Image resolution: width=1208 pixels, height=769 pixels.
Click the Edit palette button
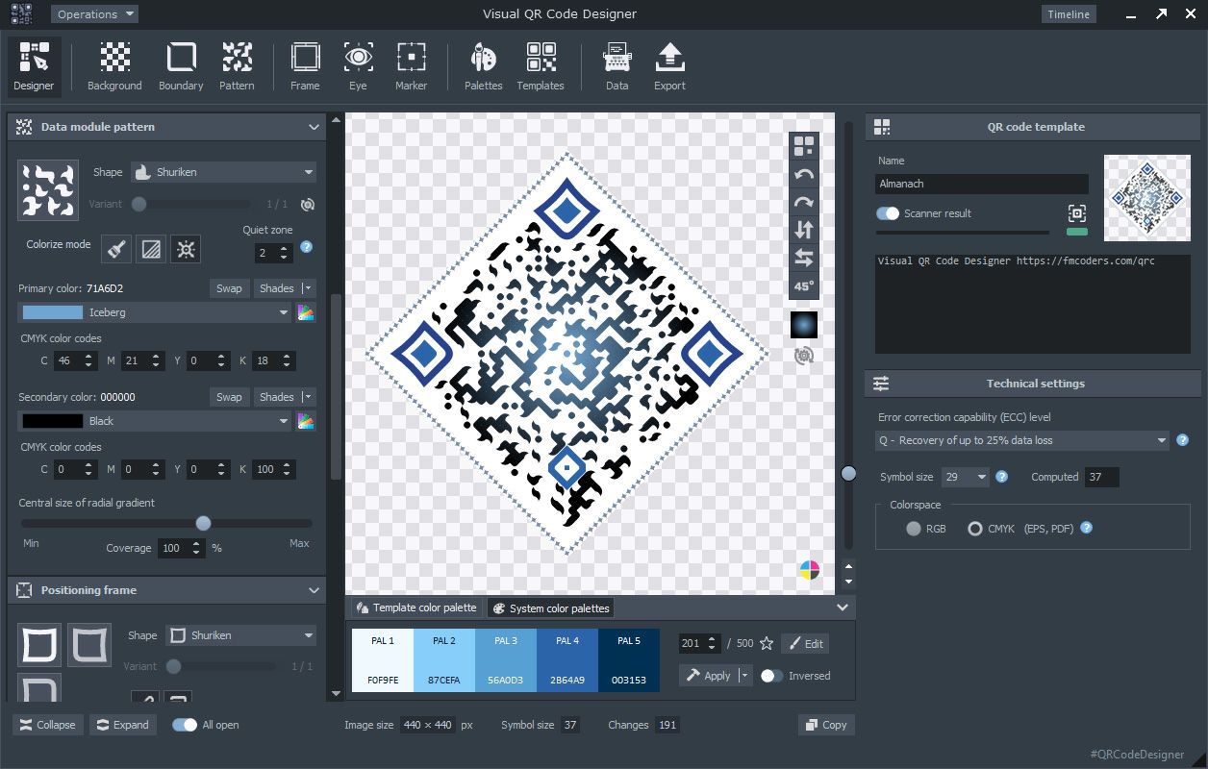pyautogui.click(x=804, y=644)
